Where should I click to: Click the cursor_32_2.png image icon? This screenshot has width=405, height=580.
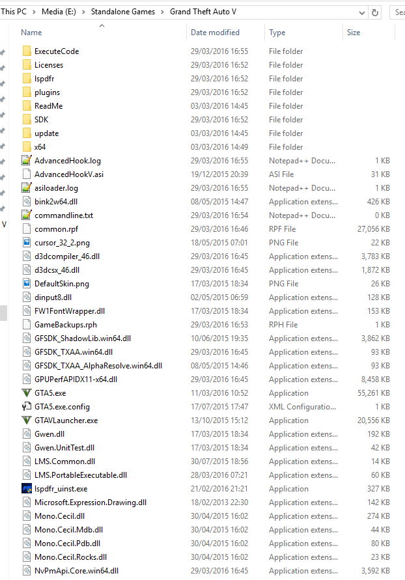(x=27, y=243)
